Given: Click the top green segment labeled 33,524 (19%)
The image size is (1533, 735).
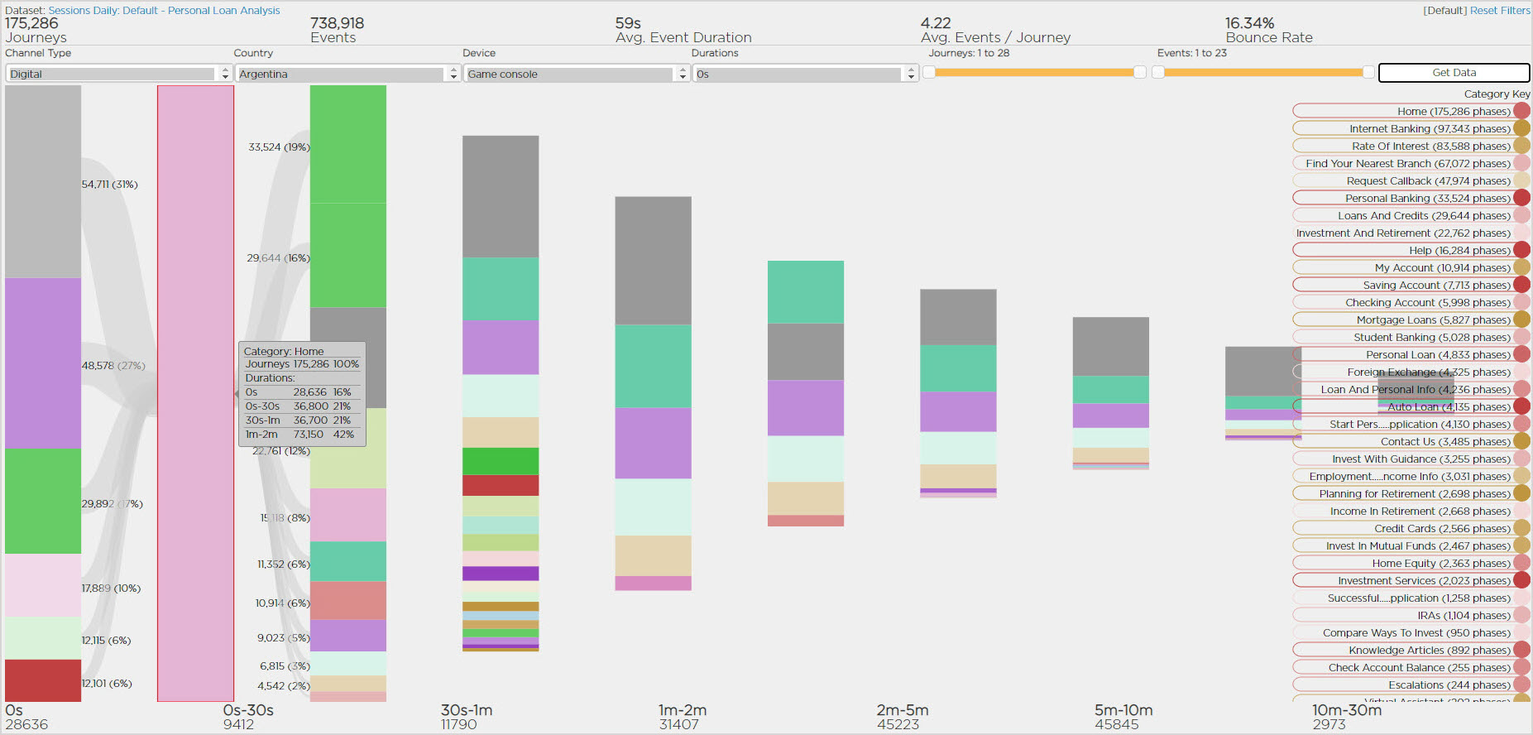Looking at the screenshot, I should [x=348, y=145].
